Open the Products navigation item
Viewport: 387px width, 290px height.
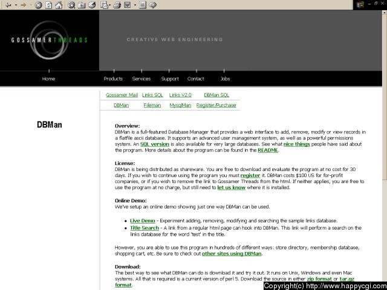click(113, 79)
